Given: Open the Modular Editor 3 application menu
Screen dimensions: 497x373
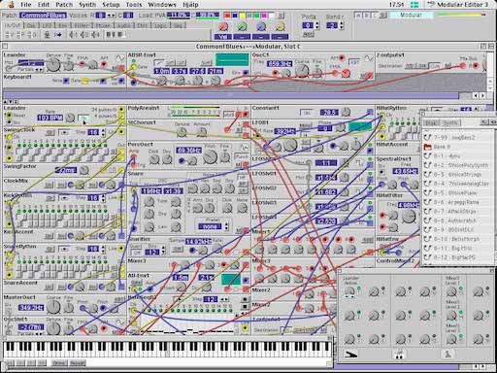Looking at the screenshot, I should 458,5.
